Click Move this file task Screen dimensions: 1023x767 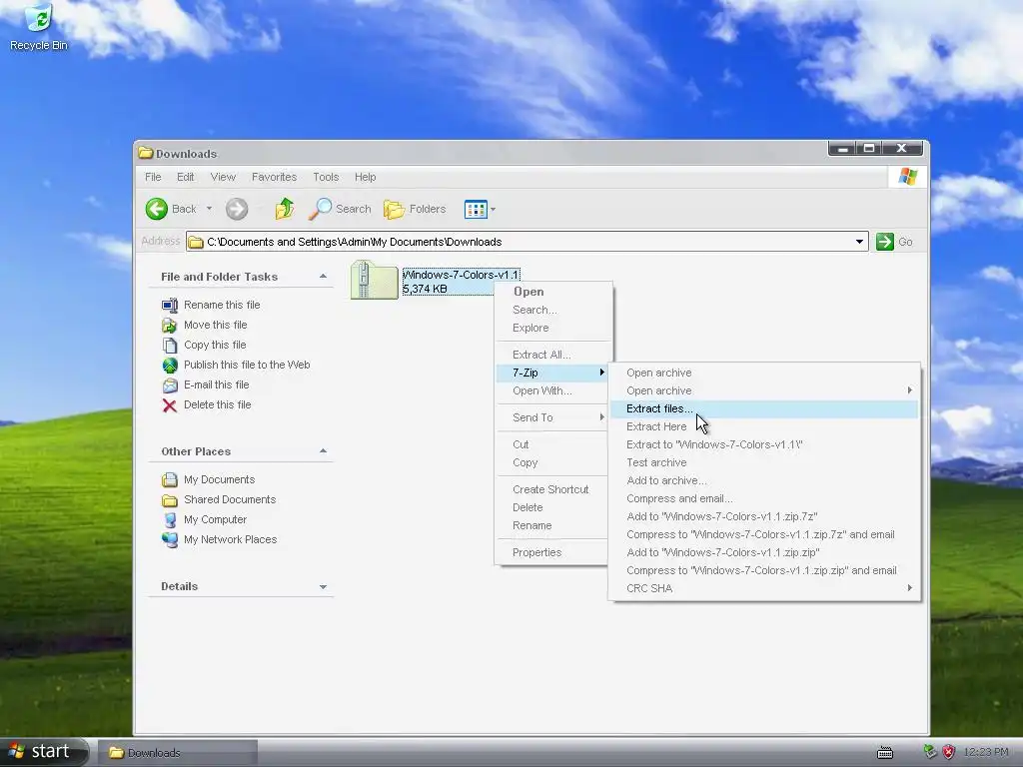pos(216,325)
